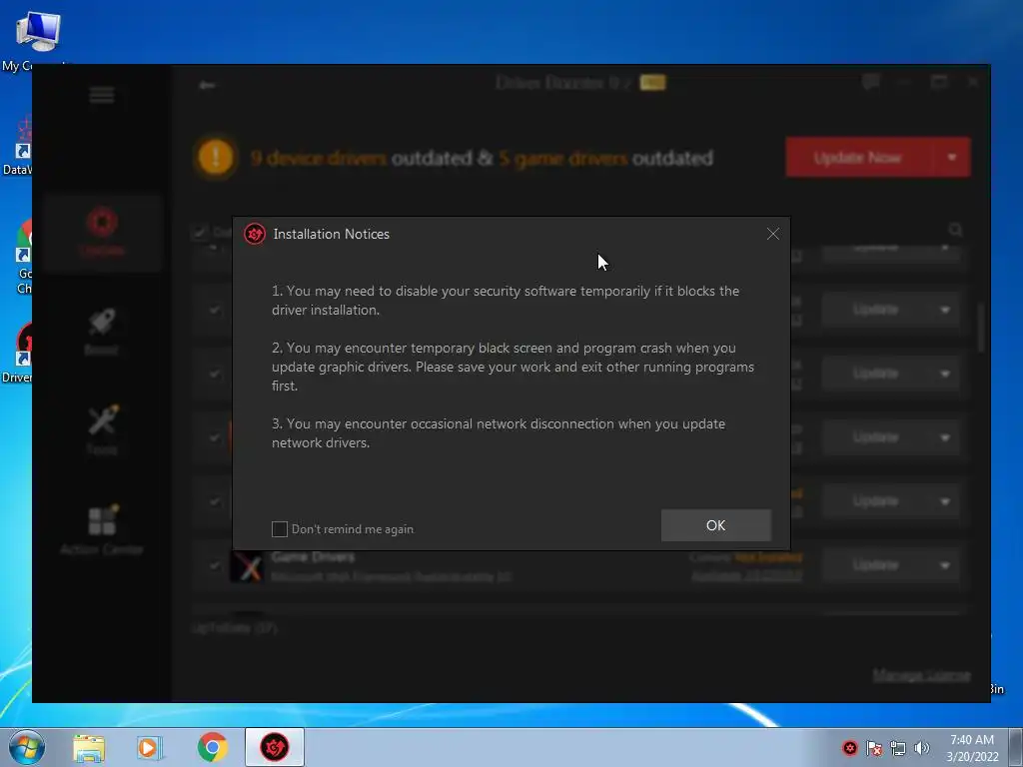Click the Show Desktop strip on taskbar
The width and height of the screenshot is (1023, 767).
(1016, 747)
